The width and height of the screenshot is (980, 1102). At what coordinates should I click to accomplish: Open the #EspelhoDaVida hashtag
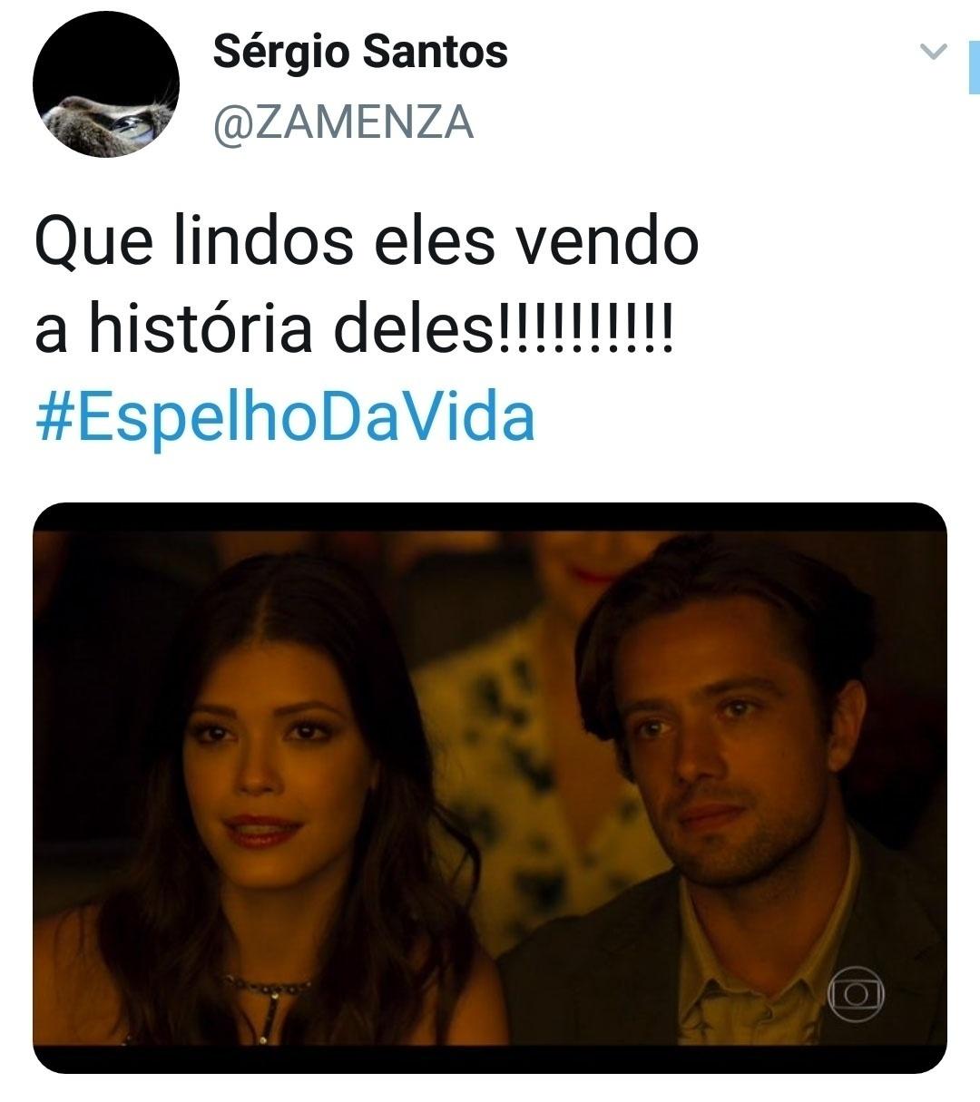tap(285, 417)
